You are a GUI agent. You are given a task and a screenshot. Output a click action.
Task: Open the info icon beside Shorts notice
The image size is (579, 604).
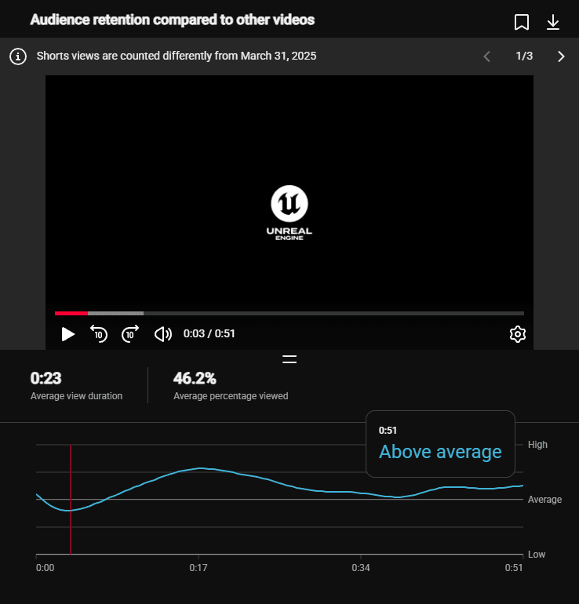(18, 56)
